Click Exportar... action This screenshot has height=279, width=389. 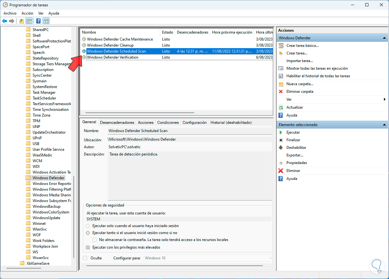(x=295, y=155)
